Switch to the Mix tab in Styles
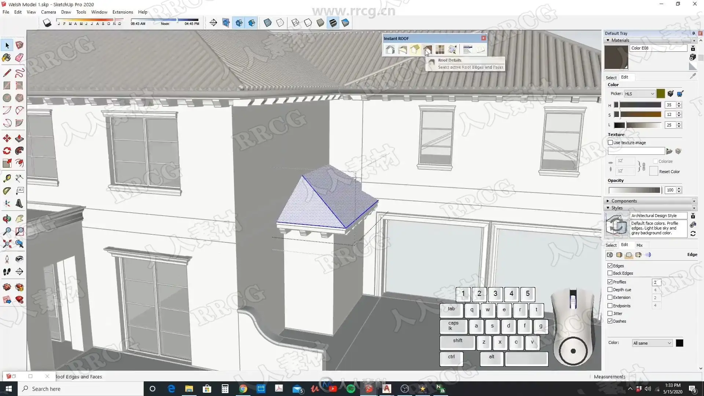This screenshot has width=704, height=396. tap(639, 245)
